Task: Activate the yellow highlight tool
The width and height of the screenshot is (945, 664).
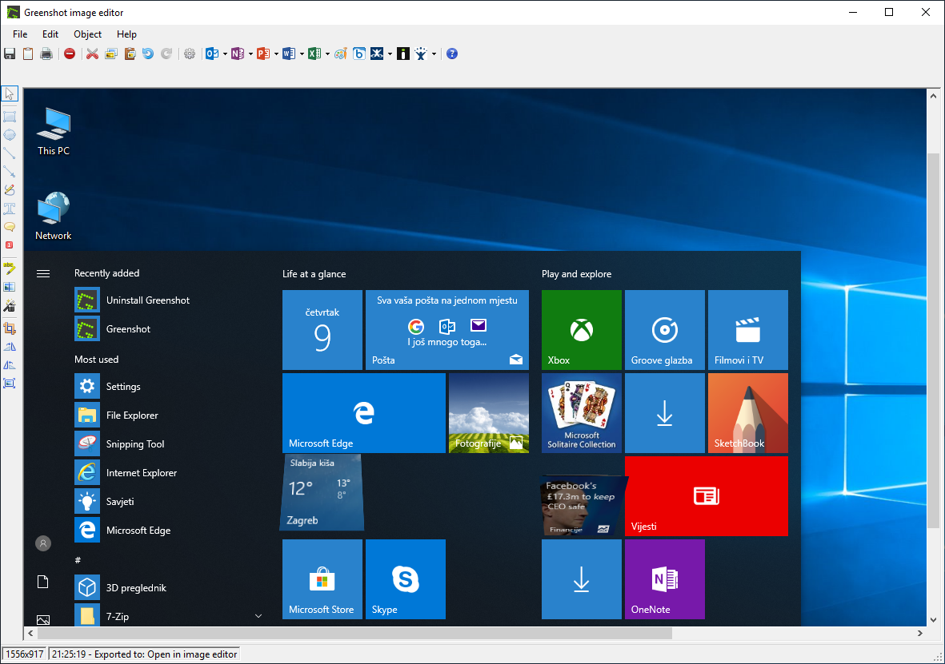Action: (x=10, y=268)
